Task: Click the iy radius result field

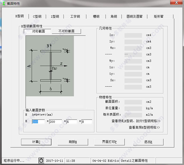Action: pyautogui.click(x=133, y=74)
